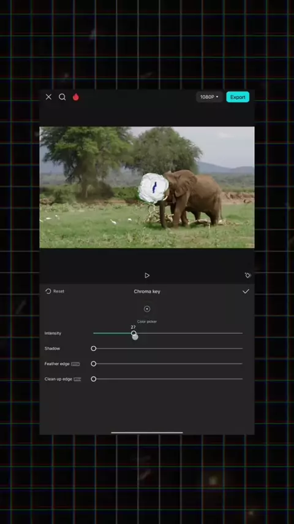This screenshot has width=294, height=524.
Task: Click the far right end of Intensity track
Action: tap(241, 333)
